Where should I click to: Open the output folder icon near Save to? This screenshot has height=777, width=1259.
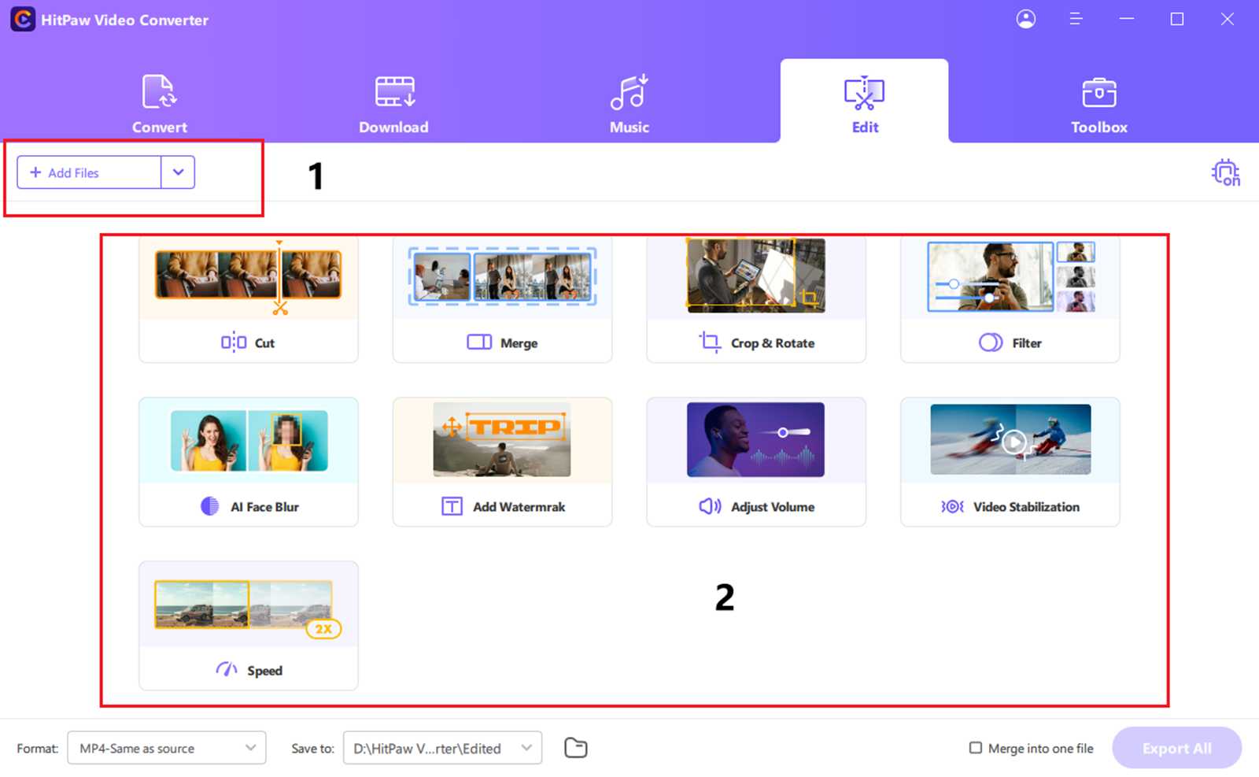pyautogui.click(x=575, y=748)
